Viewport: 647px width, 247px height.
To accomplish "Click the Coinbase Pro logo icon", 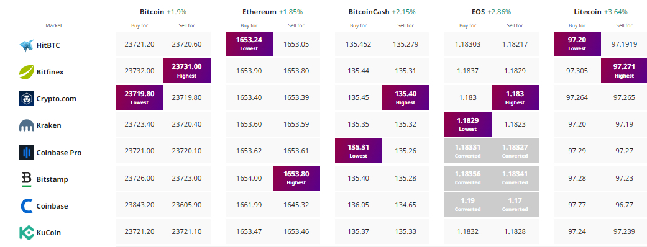I will [x=26, y=153].
